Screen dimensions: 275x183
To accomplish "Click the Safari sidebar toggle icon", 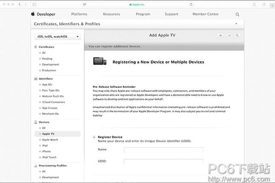I will [34, 5].
